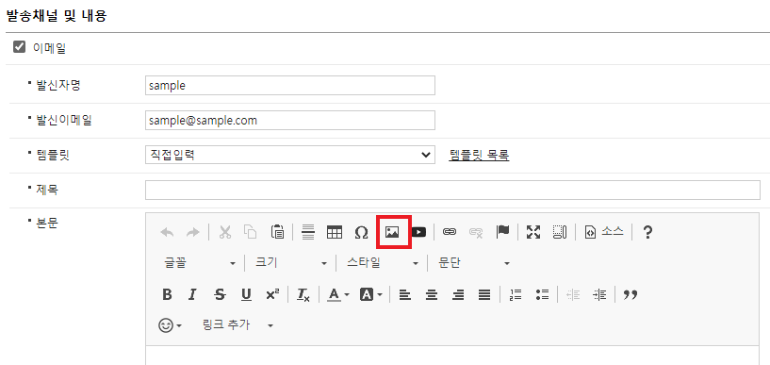Align text left
Screen dimensions: 770x365
tap(404, 295)
